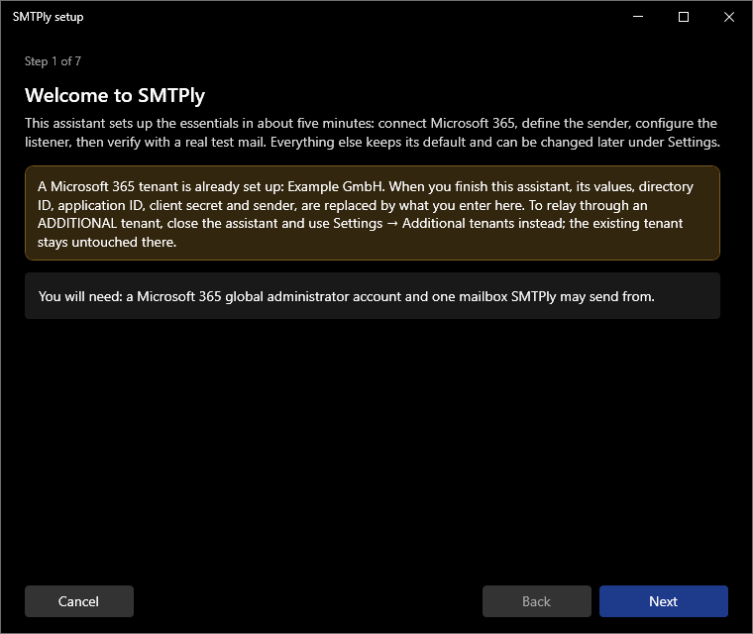This screenshot has height=634, width=753.
Task: Click the intro paragraph starting 'This assistant sets up'
Action: [373, 133]
